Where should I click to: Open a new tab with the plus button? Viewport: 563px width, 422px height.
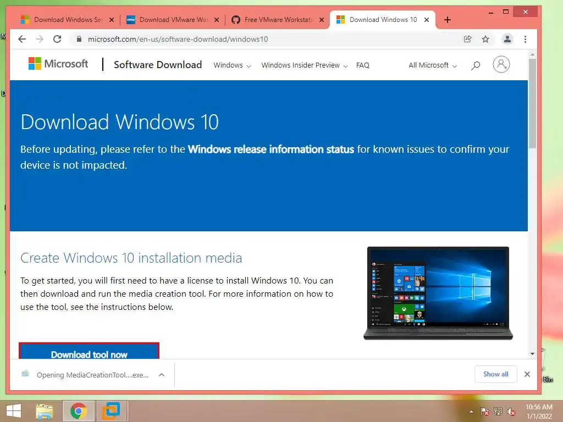pyautogui.click(x=448, y=20)
